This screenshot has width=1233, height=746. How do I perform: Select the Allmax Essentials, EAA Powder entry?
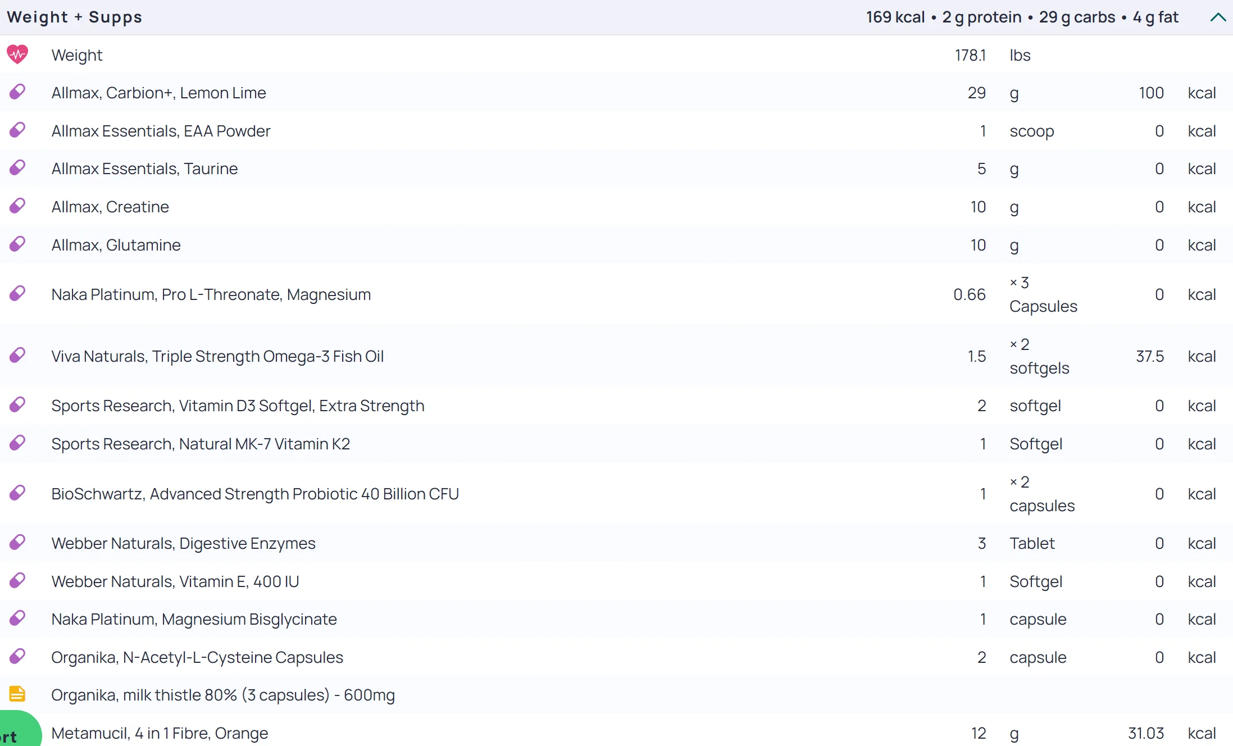coord(161,131)
